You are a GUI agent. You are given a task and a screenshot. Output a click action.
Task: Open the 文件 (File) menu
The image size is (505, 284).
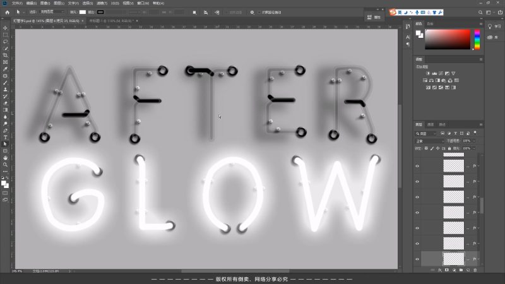tap(17, 3)
